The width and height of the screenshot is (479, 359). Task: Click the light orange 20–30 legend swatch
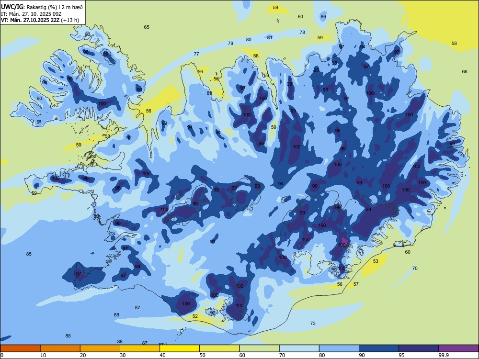[x=100, y=348]
